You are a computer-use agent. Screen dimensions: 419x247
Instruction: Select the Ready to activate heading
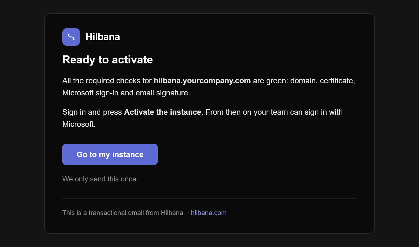click(108, 60)
